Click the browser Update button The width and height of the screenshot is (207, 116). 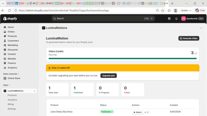186,10
